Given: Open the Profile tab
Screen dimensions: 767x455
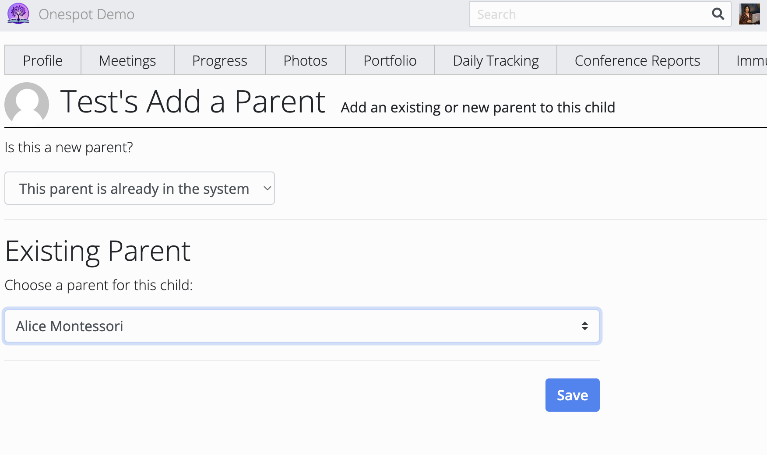Looking at the screenshot, I should click(43, 60).
